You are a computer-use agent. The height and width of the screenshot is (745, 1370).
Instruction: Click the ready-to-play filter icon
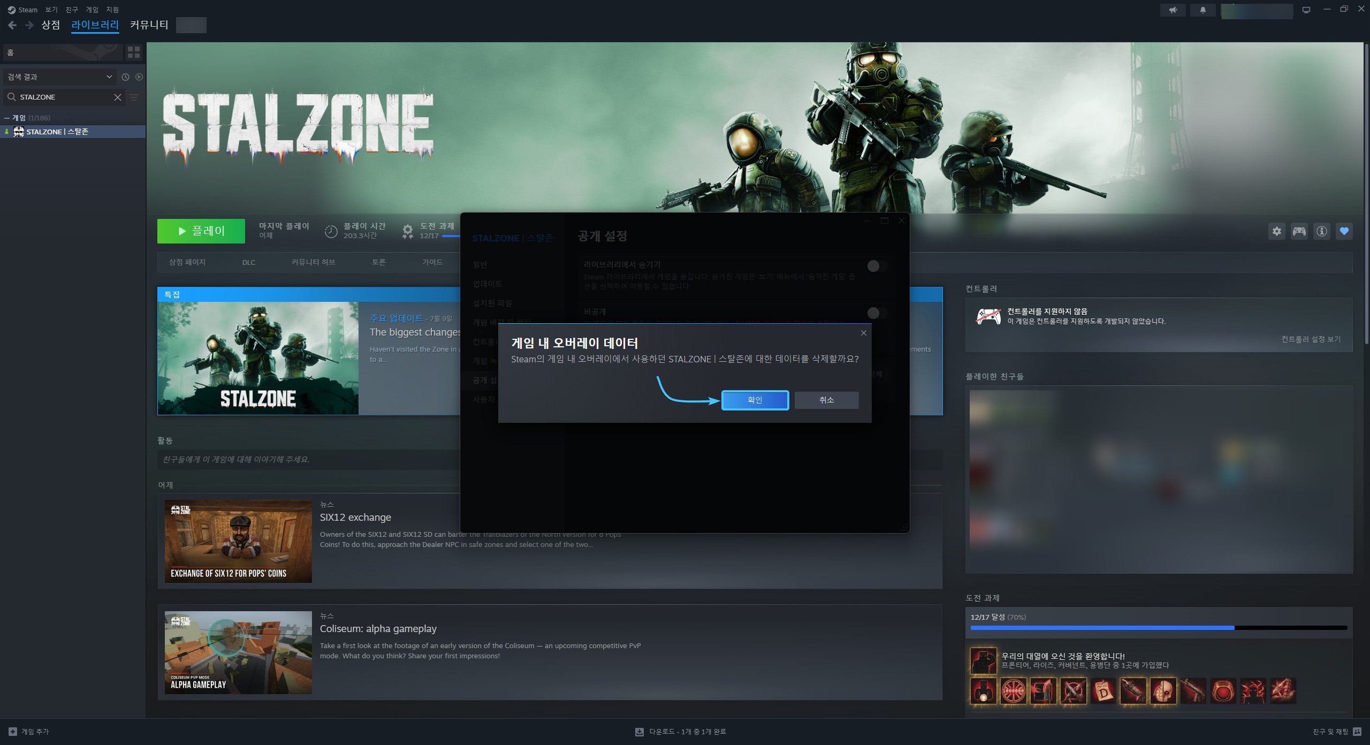pyautogui.click(x=139, y=77)
